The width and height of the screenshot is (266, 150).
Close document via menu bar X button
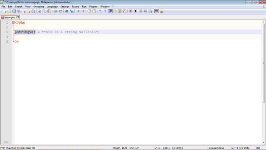(264, 7)
